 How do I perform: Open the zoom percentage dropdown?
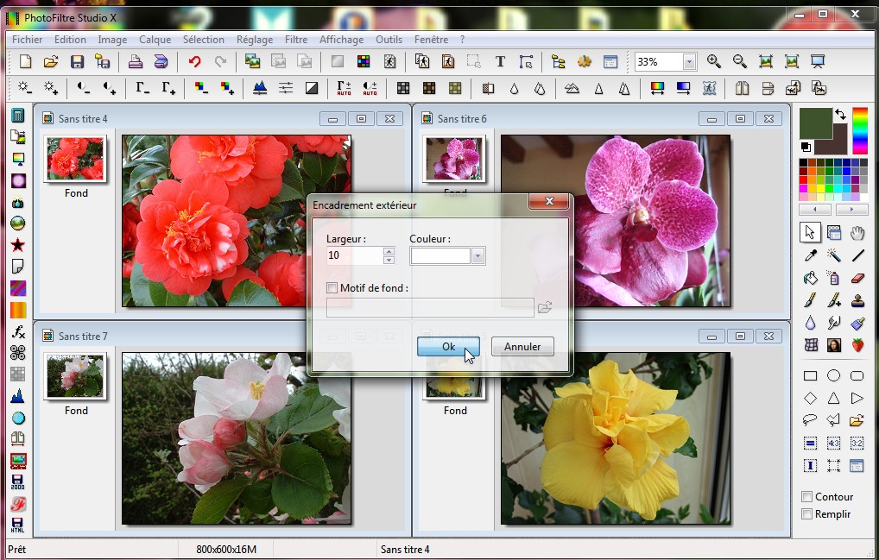click(690, 61)
